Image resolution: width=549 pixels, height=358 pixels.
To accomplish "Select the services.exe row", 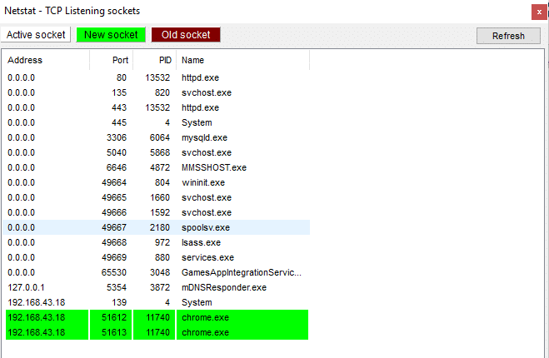I will point(207,257).
